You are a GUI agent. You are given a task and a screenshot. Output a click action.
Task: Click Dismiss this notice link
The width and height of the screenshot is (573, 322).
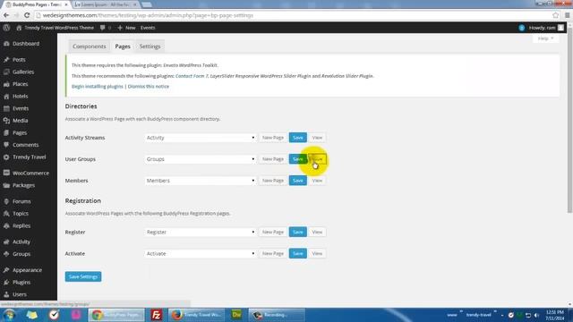[x=149, y=87]
